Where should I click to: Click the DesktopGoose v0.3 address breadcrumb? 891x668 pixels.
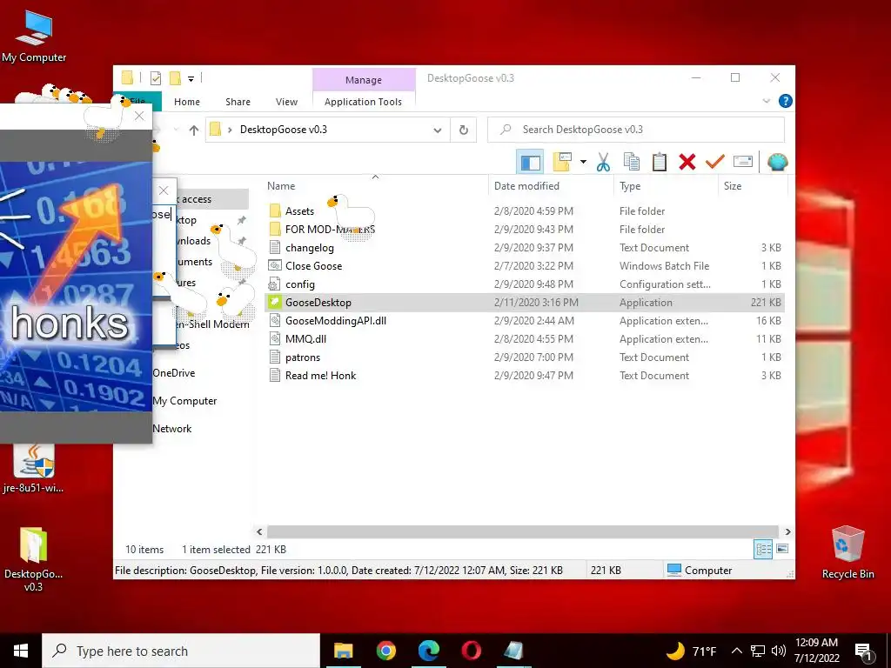283,130
